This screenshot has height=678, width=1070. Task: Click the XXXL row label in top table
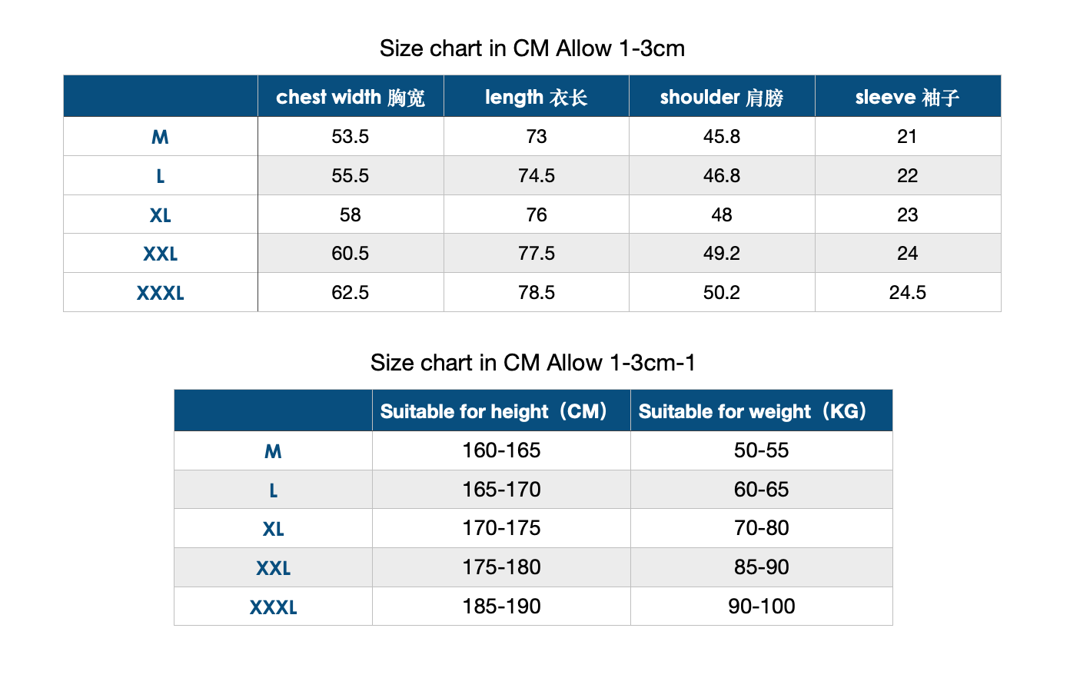[161, 293]
